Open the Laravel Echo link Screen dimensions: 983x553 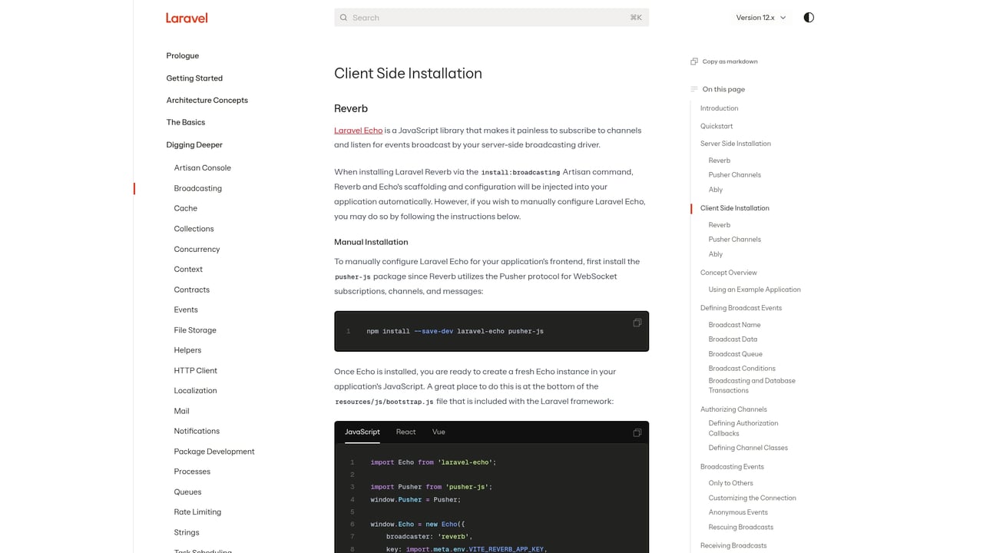coord(358,130)
